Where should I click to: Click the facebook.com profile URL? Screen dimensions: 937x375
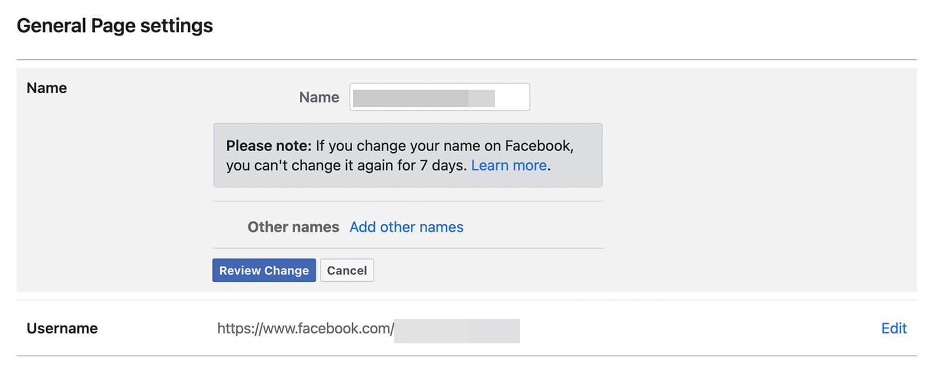pyautogui.click(x=305, y=328)
